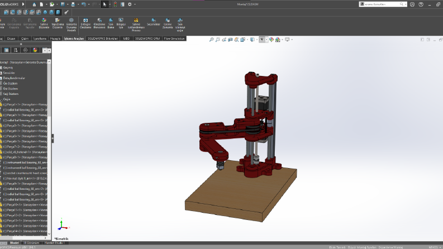Click the paintbrush icon in view toolbar
The image size is (443, 249).
click(x=66, y=12)
